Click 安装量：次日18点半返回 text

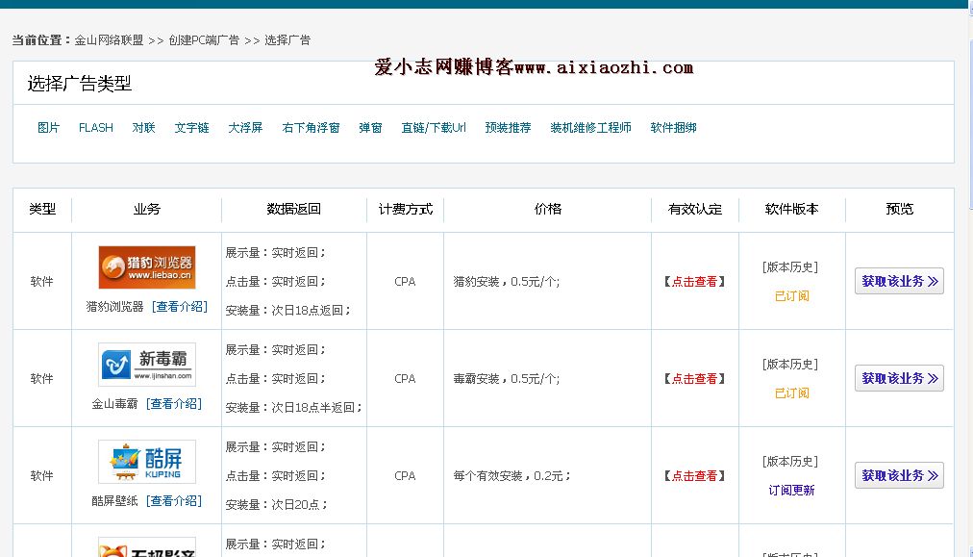click(293, 407)
